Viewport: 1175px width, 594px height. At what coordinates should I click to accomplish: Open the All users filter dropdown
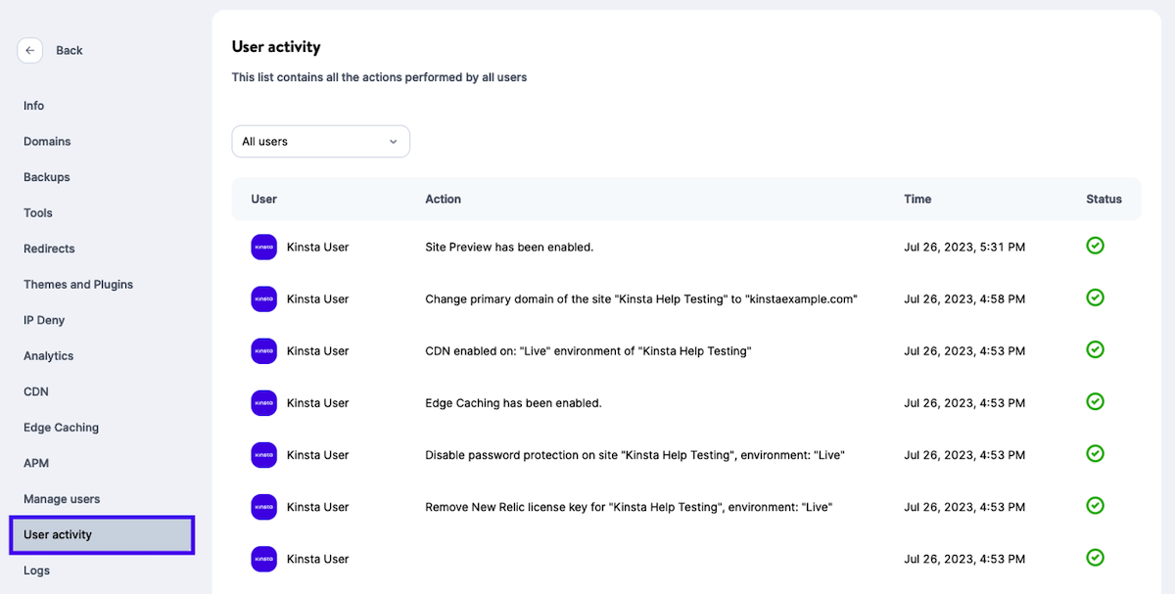tap(320, 142)
